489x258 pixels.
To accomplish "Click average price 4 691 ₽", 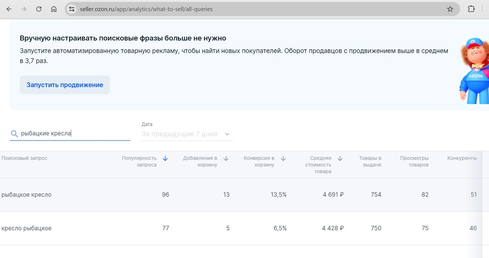I will pyautogui.click(x=333, y=195).
